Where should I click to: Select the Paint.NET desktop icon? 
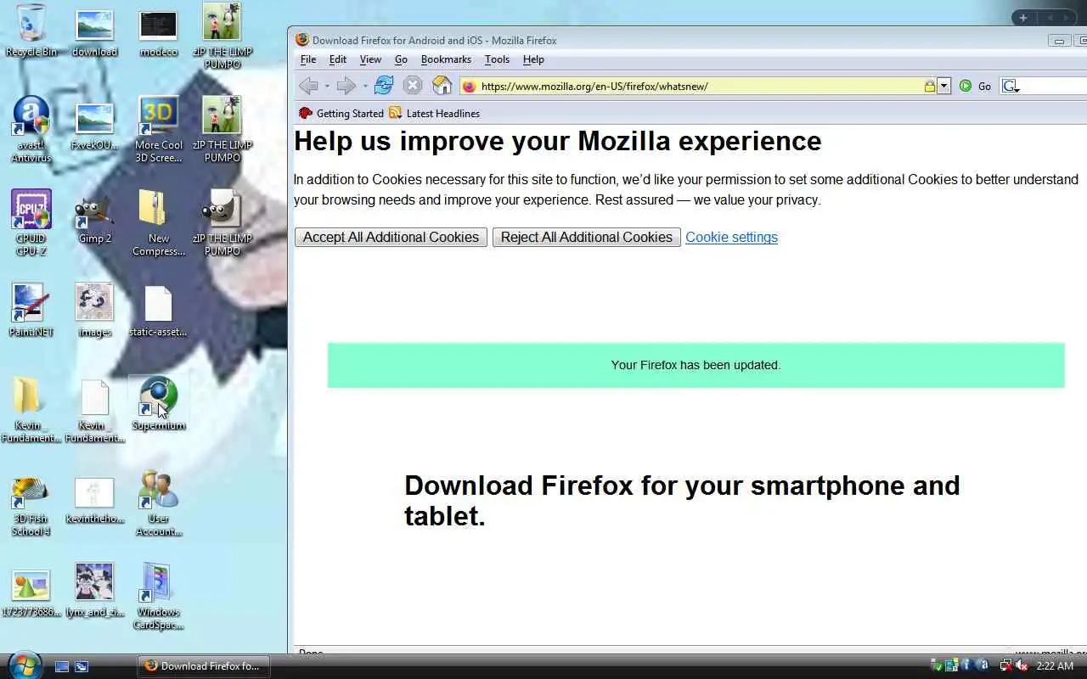(31, 310)
